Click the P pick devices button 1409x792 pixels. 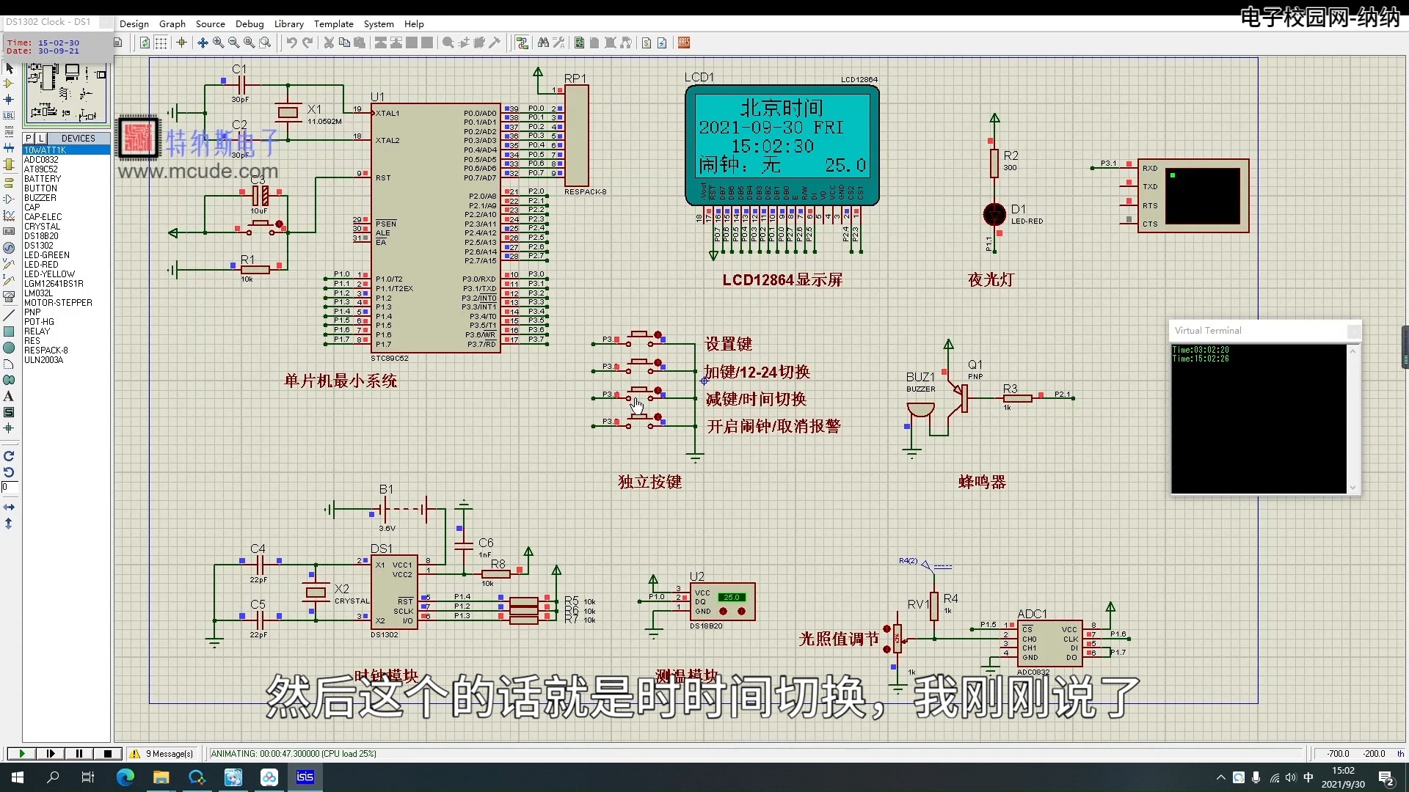pyautogui.click(x=29, y=138)
